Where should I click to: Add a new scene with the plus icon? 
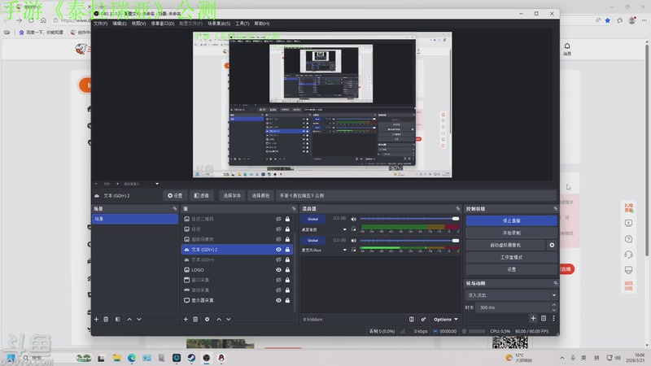(x=96, y=319)
